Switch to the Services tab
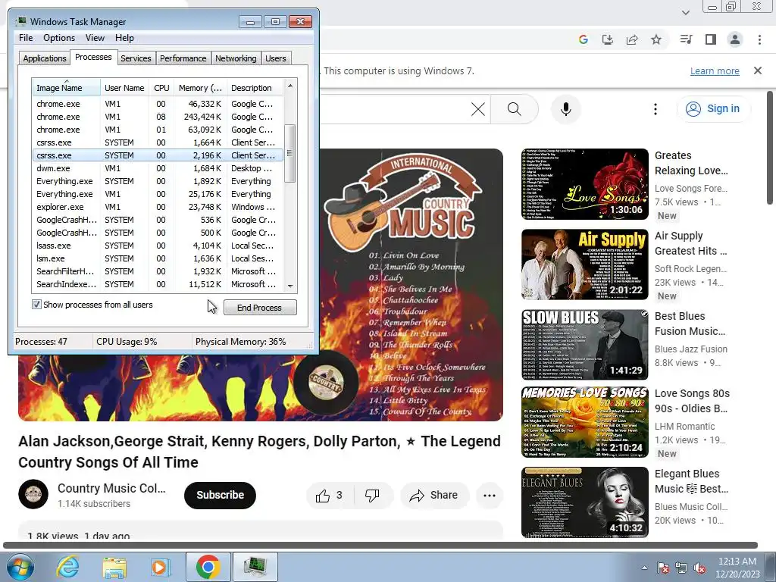 [136, 58]
